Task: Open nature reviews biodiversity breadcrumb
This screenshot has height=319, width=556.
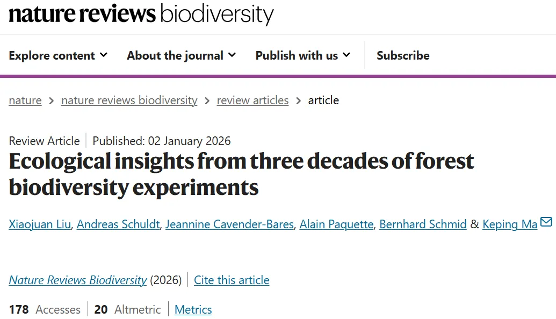Action: tap(129, 100)
